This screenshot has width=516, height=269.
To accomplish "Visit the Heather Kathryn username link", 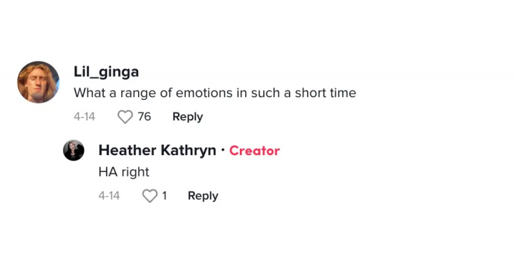I will 157,151.
